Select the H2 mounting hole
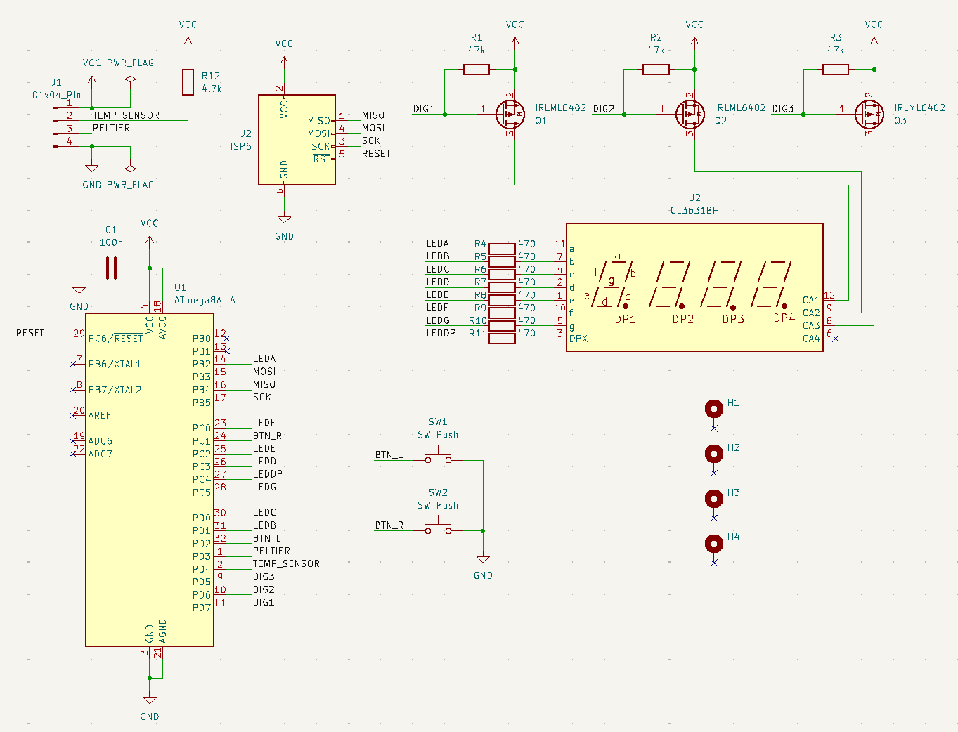This screenshot has width=958, height=732. [714, 454]
